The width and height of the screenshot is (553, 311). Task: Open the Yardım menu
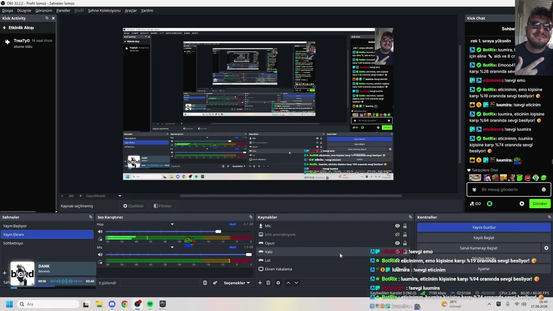(x=147, y=10)
